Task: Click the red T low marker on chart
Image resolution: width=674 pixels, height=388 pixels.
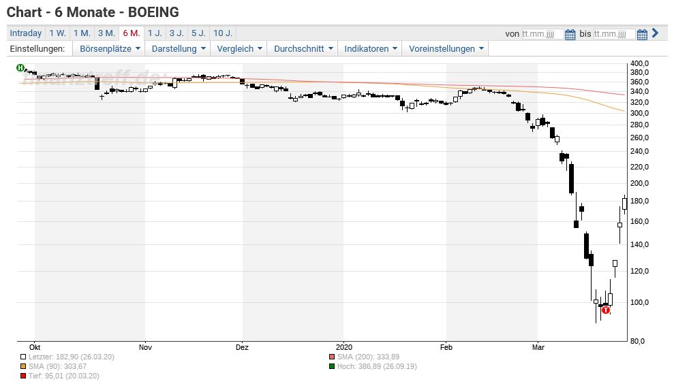Action: (606, 310)
